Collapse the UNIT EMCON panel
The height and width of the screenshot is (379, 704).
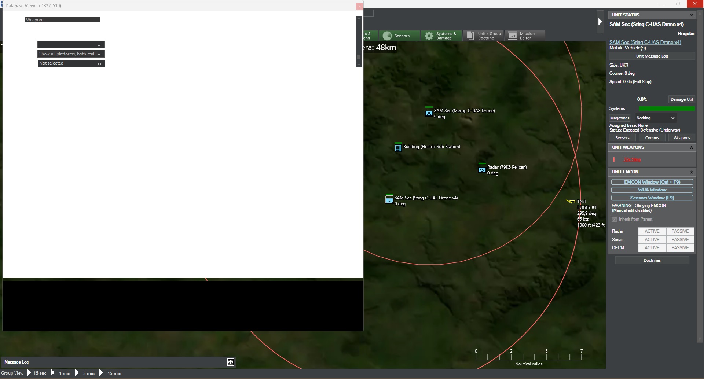click(x=692, y=172)
